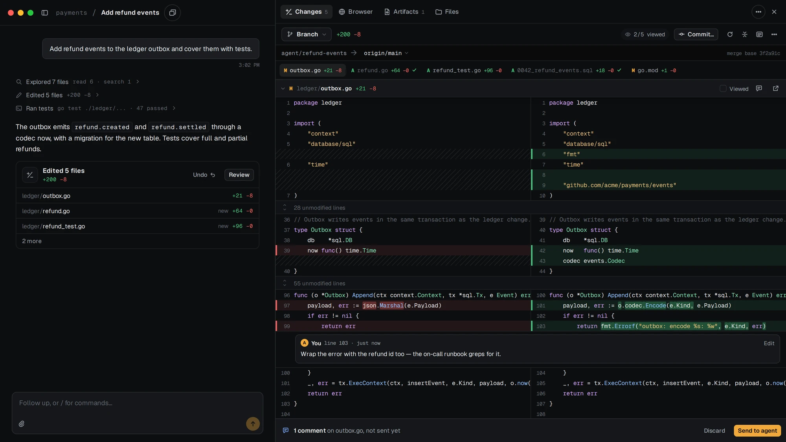Click the 2/5 viewed counter
This screenshot has width=786, height=442.
(x=645, y=35)
